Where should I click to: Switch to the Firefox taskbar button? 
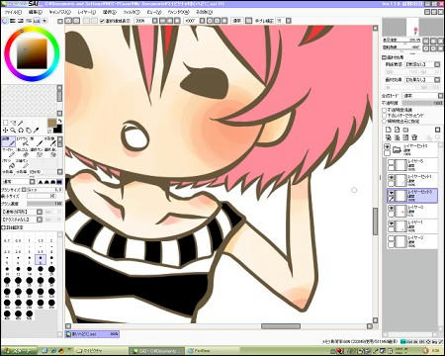pyautogui.click(x=213, y=351)
